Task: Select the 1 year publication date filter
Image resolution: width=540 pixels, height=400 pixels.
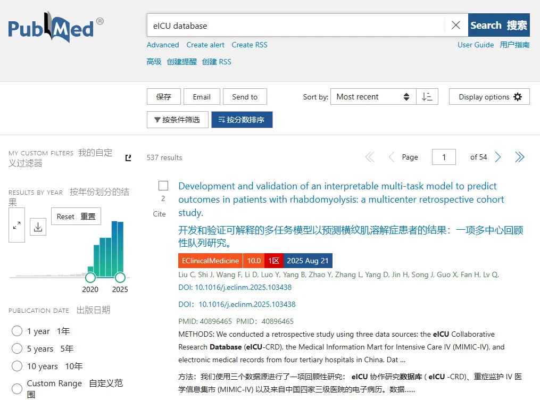Action: coord(17,331)
